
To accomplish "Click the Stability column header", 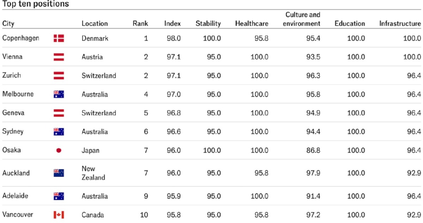I will coord(208,24).
